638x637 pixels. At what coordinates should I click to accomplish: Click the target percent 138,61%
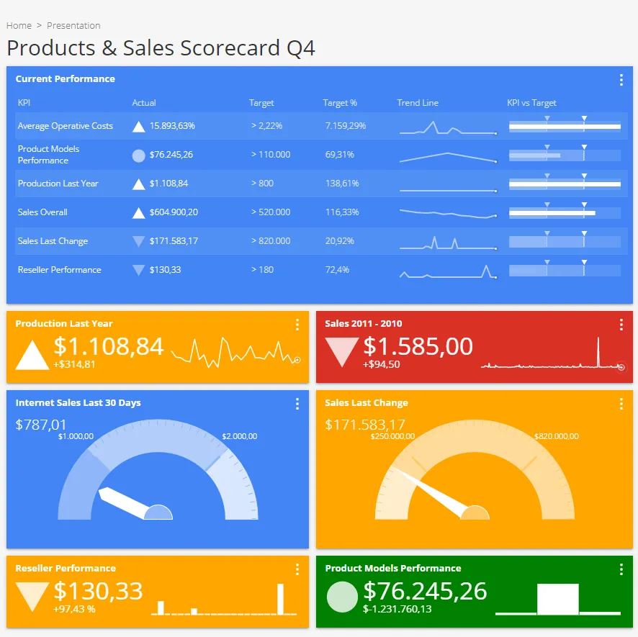click(x=342, y=184)
